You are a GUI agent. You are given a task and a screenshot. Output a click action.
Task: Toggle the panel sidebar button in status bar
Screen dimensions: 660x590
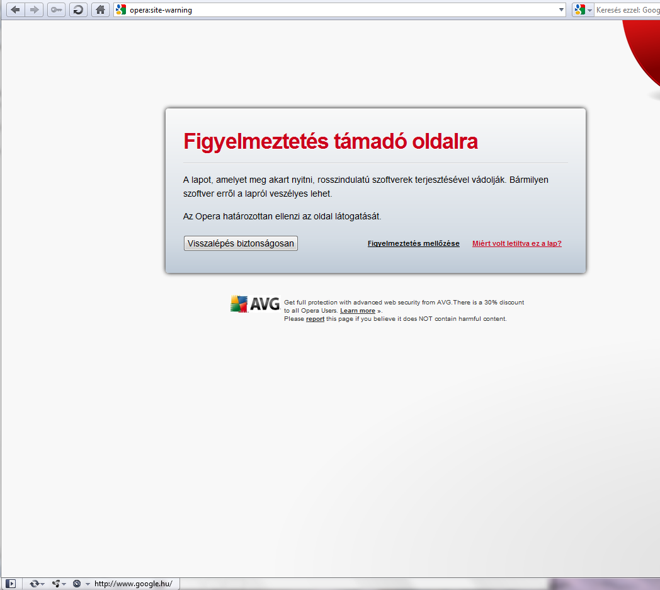[11, 584]
